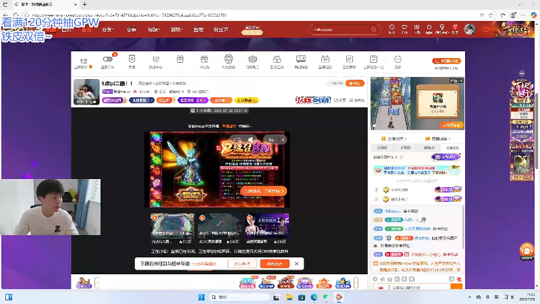Focus the chat message input field
540x304 pixels.
click(419, 288)
